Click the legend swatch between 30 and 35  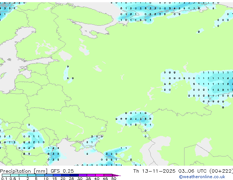tap(83, 175)
